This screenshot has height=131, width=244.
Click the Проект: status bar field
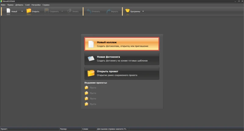(30, 129)
